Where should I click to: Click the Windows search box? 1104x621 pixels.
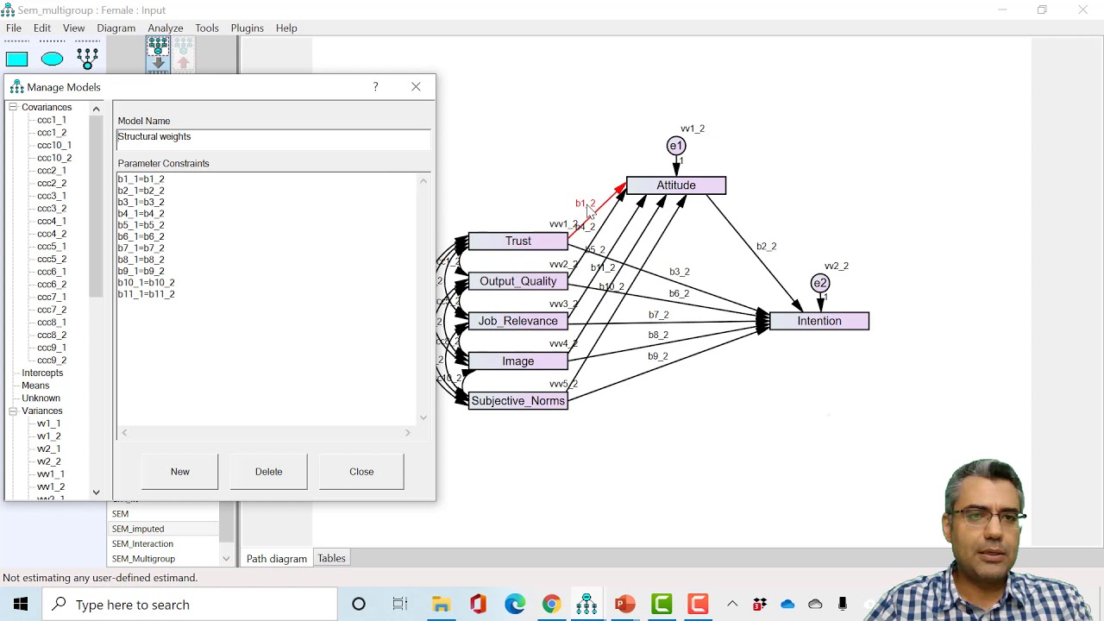coord(190,605)
